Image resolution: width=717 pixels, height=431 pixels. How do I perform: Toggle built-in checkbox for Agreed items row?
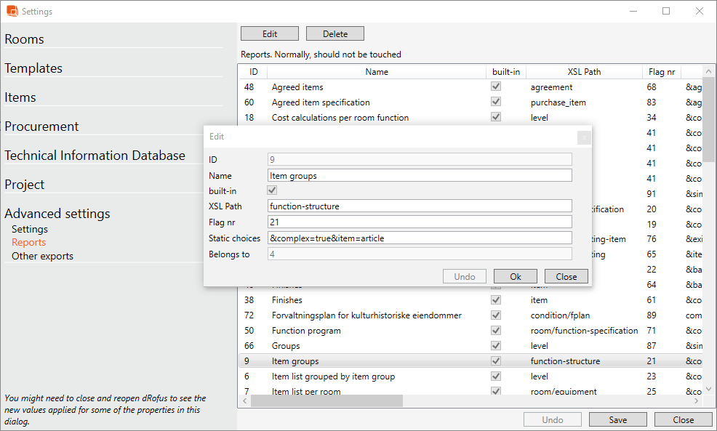[496, 87]
